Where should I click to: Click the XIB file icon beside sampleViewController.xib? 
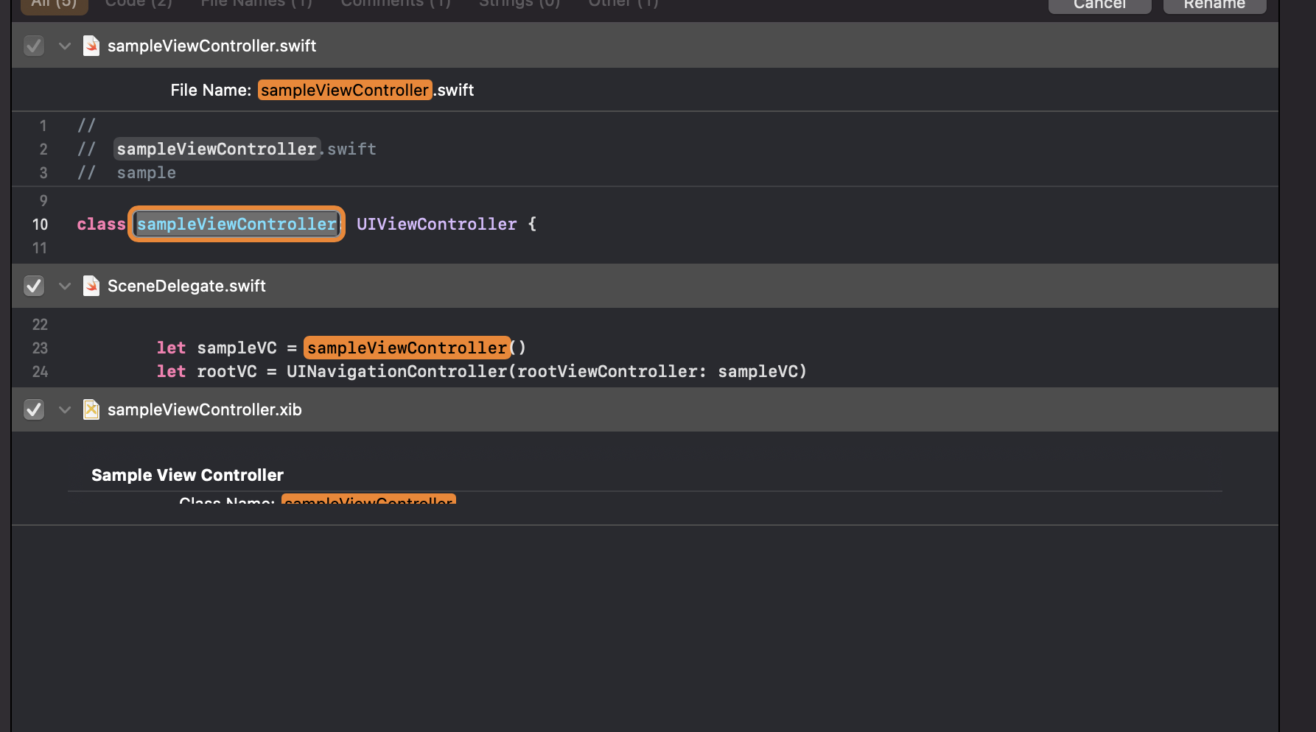tap(91, 409)
